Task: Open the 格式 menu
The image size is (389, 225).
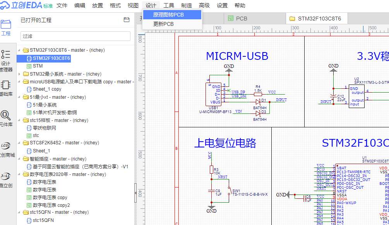Action: [115, 5]
